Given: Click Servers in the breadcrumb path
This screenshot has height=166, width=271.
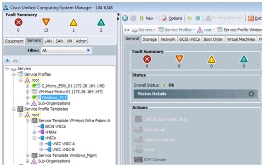Looking at the screenshot, I should [x=146, y=30].
